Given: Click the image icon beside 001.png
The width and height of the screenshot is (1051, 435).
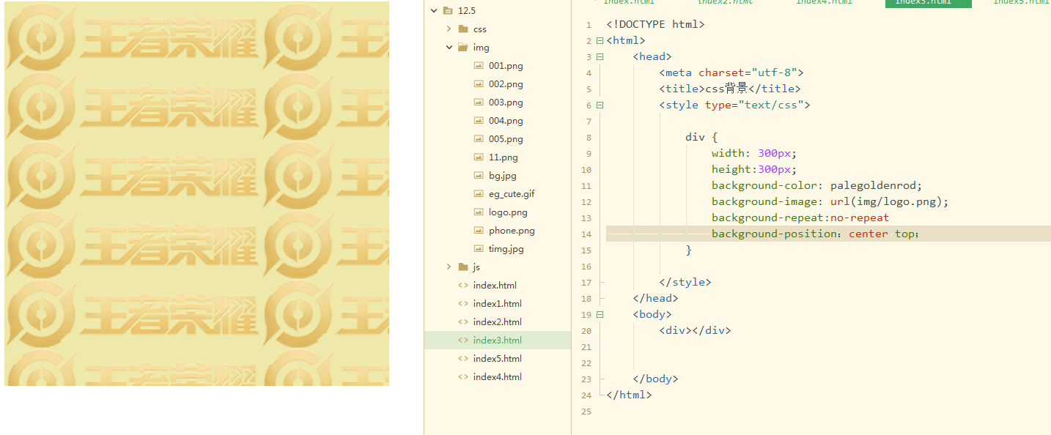Looking at the screenshot, I should point(479,66).
